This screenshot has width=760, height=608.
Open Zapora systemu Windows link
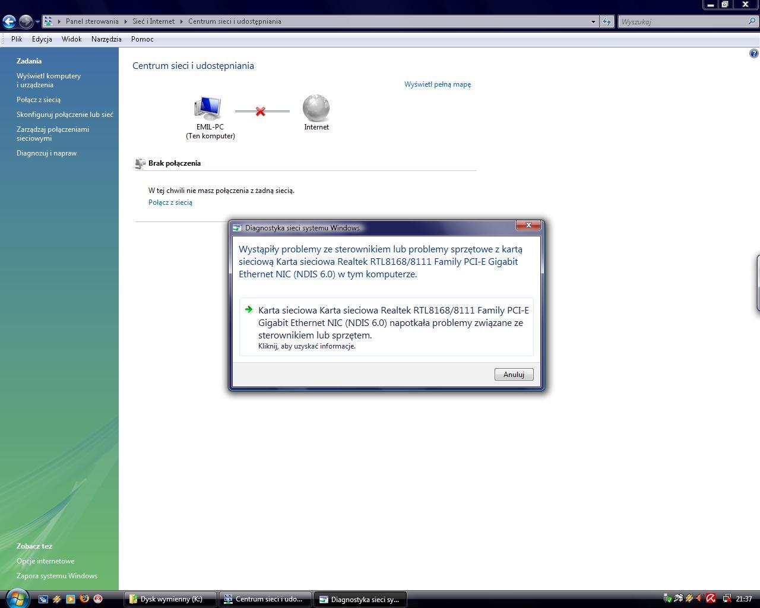pyautogui.click(x=57, y=576)
